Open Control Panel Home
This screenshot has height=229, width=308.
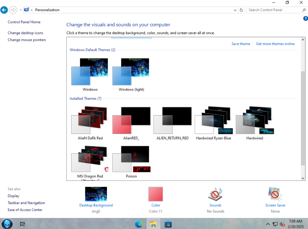point(24,22)
